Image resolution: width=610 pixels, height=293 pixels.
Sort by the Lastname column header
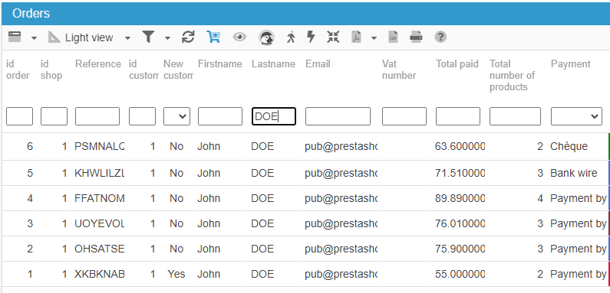coord(273,63)
